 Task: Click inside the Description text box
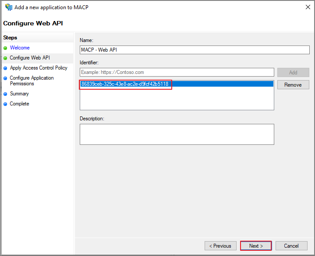[177, 134]
